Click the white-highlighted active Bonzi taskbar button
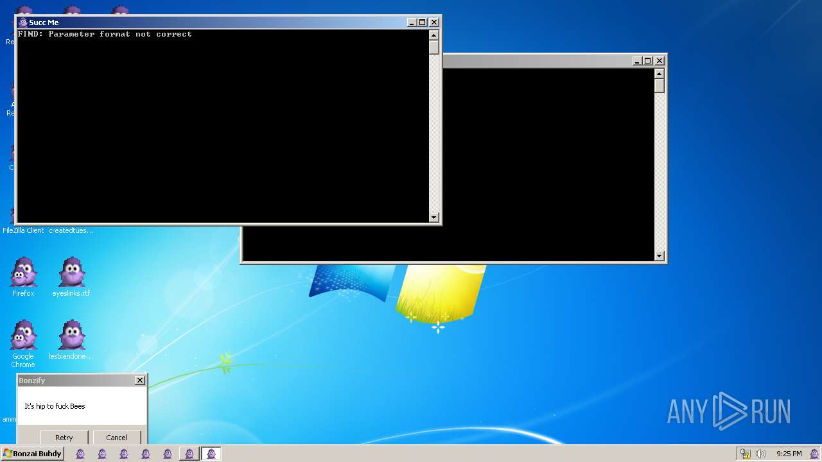Viewport: 822px width, 462px height. pos(211,454)
